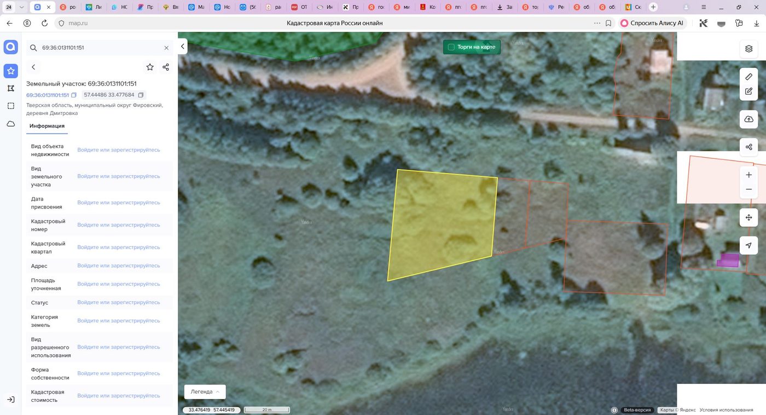766x415 pixels.
Task: Locate me with the navigation arrow icon
Action: tap(748, 245)
